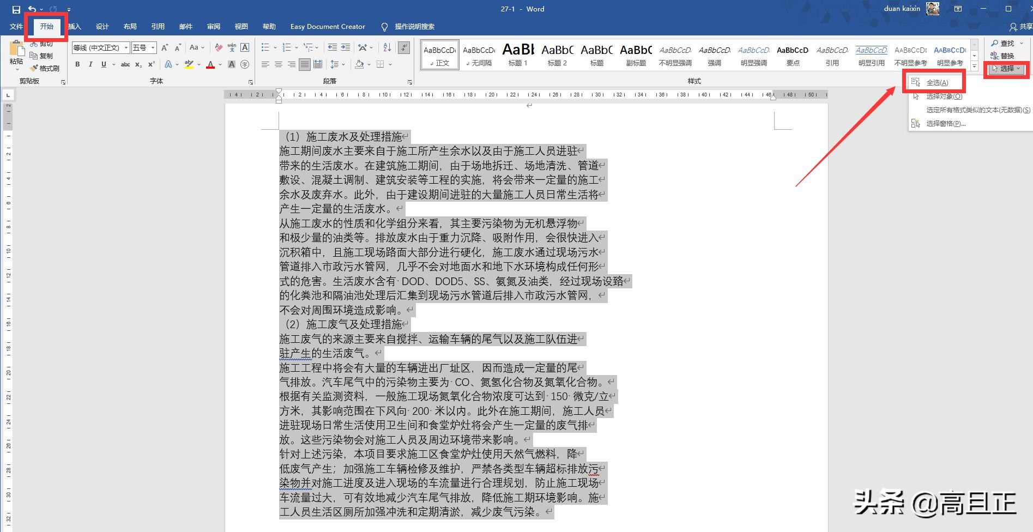
Task: Pick the red font color swatch
Action: [x=210, y=64]
